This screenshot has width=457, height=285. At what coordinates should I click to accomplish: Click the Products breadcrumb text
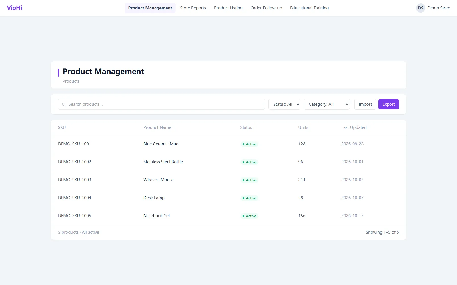(x=71, y=81)
